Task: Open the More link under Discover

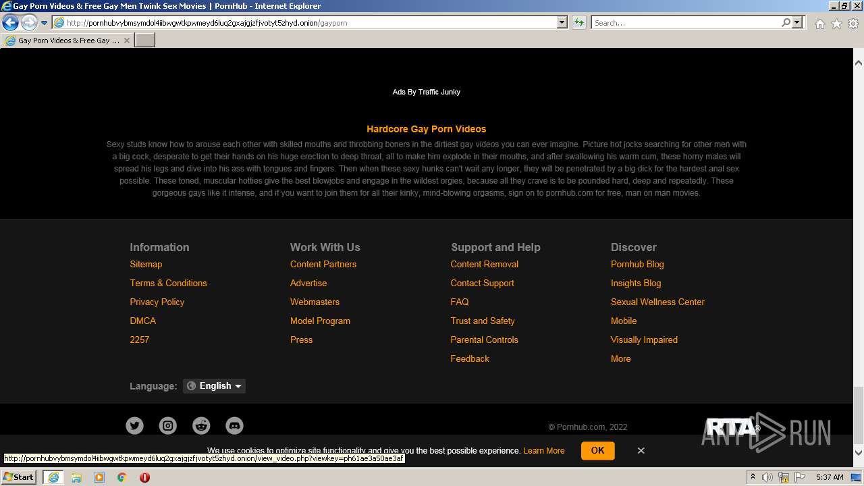Action: click(620, 358)
